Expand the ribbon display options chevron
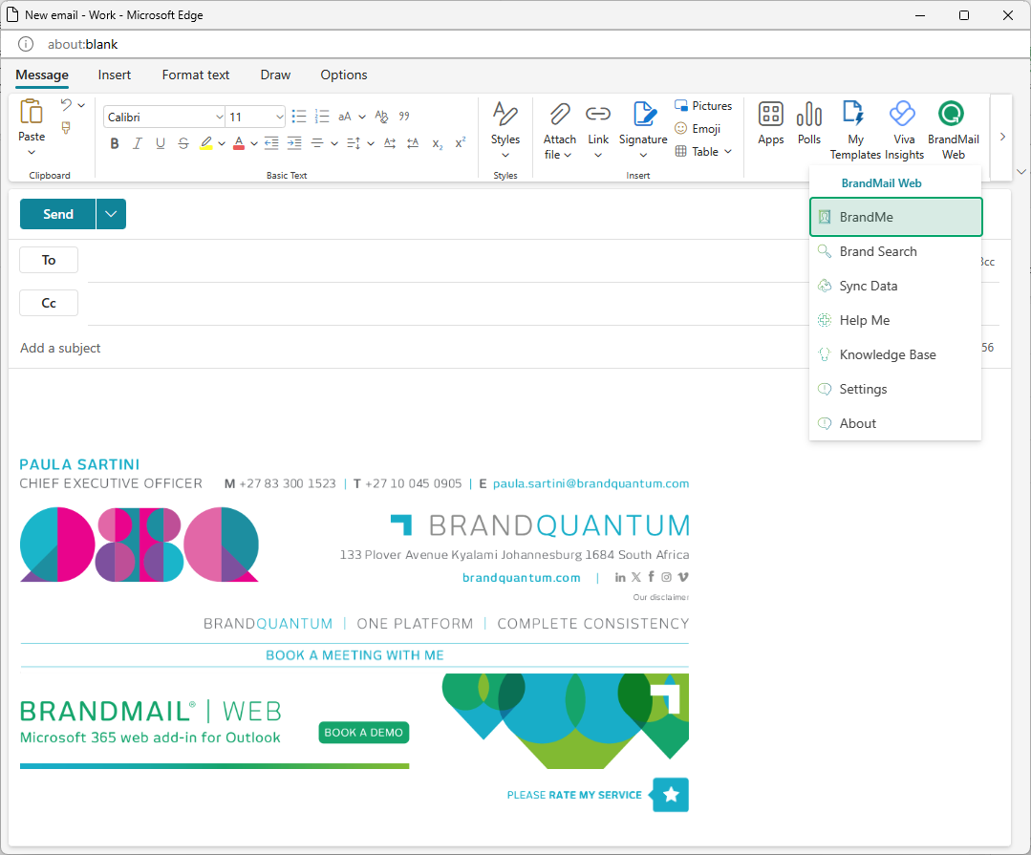 point(1021,172)
